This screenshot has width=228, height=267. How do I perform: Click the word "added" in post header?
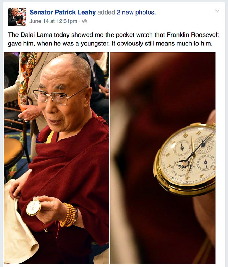pyautogui.click(x=106, y=12)
